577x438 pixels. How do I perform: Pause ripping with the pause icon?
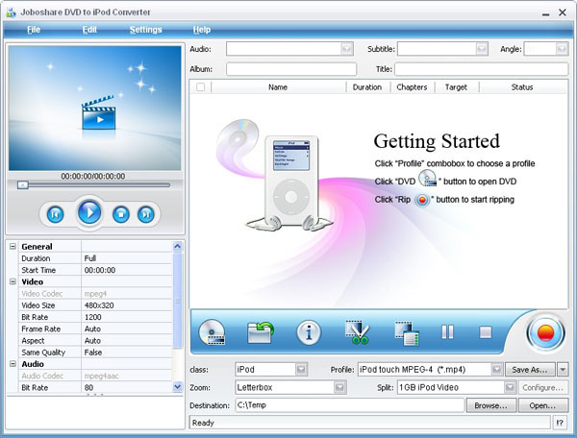447,332
